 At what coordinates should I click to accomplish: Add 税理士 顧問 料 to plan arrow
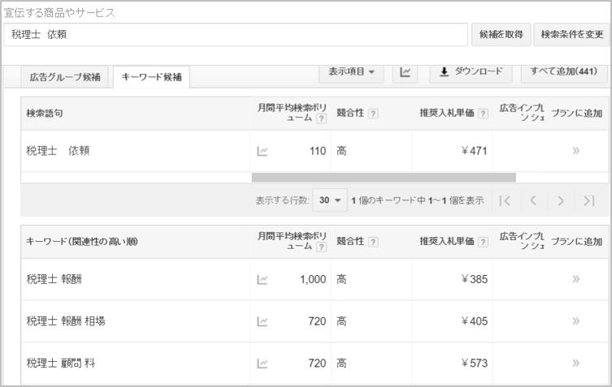(x=575, y=363)
